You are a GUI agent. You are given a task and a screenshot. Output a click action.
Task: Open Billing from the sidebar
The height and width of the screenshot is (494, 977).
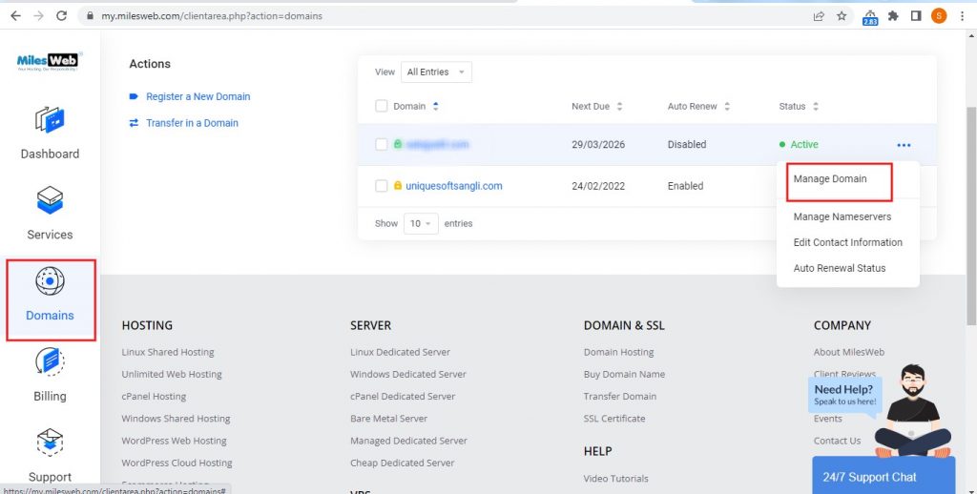(x=50, y=375)
